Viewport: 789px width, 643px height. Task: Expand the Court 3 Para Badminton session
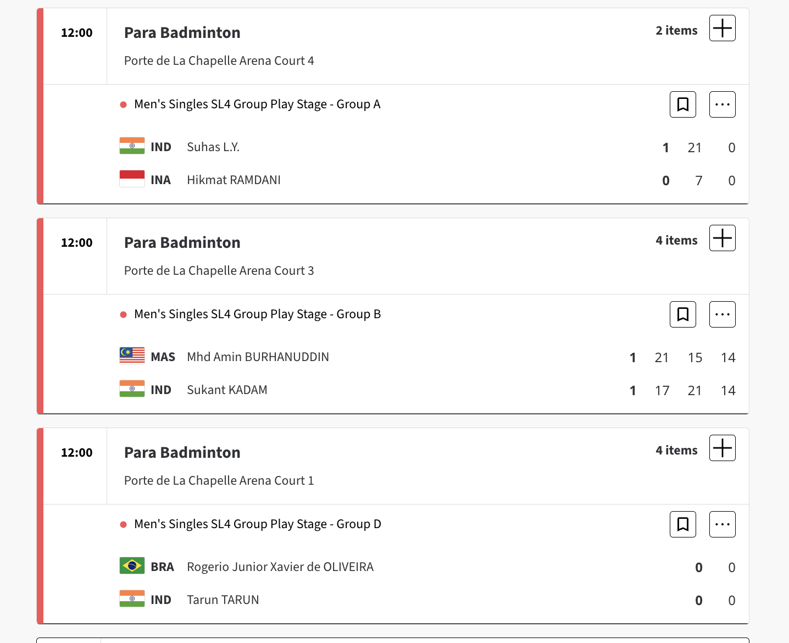722,238
